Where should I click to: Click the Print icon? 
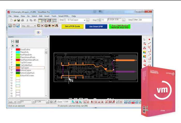pos(22,20)
